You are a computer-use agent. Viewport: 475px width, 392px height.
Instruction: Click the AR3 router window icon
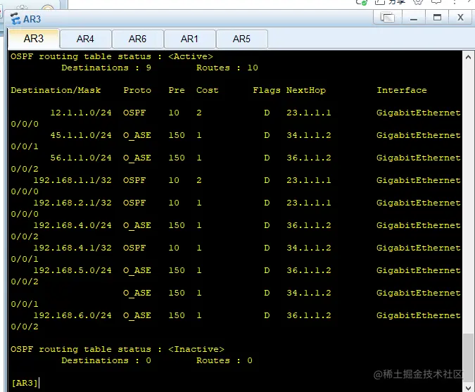(x=15, y=19)
